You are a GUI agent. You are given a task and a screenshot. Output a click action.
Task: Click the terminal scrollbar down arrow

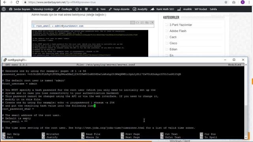coord(246,137)
